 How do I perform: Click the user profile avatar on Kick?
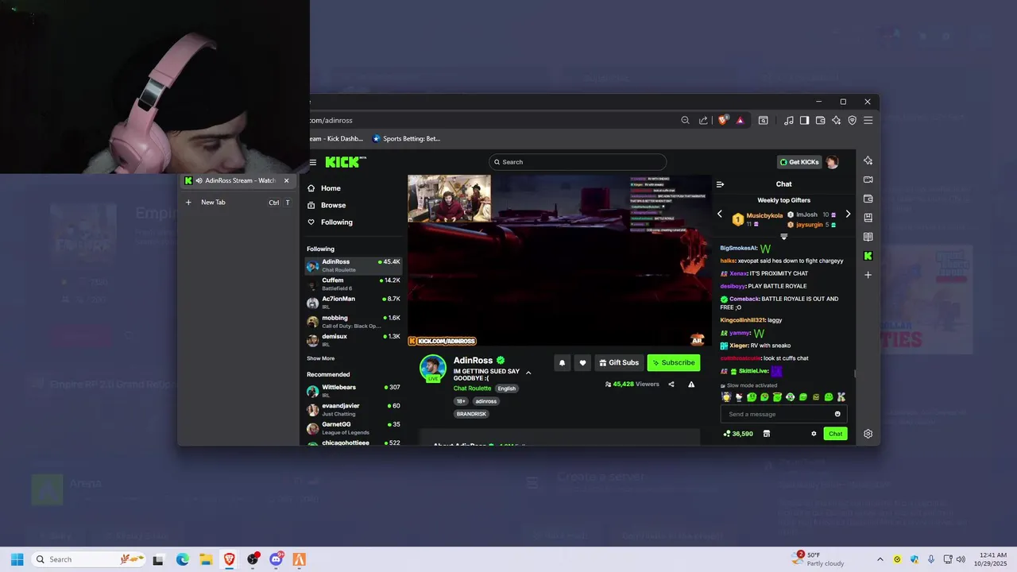tap(832, 162)
